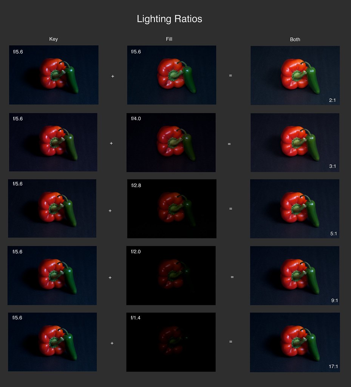Screen dimensions: 351x387
Task: Open the Fill photo labeled f/1.4
Action: (171, 342)
